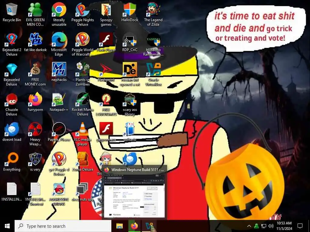Open the Flash Player desktop shortcut
The image size is (310, 232).
pos(106,40)
